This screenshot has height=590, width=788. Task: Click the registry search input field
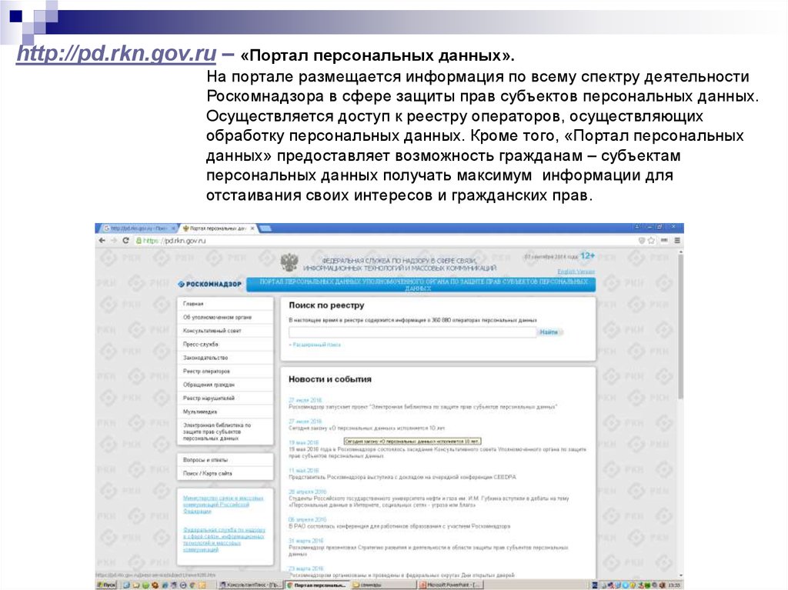tap(412, 332)
